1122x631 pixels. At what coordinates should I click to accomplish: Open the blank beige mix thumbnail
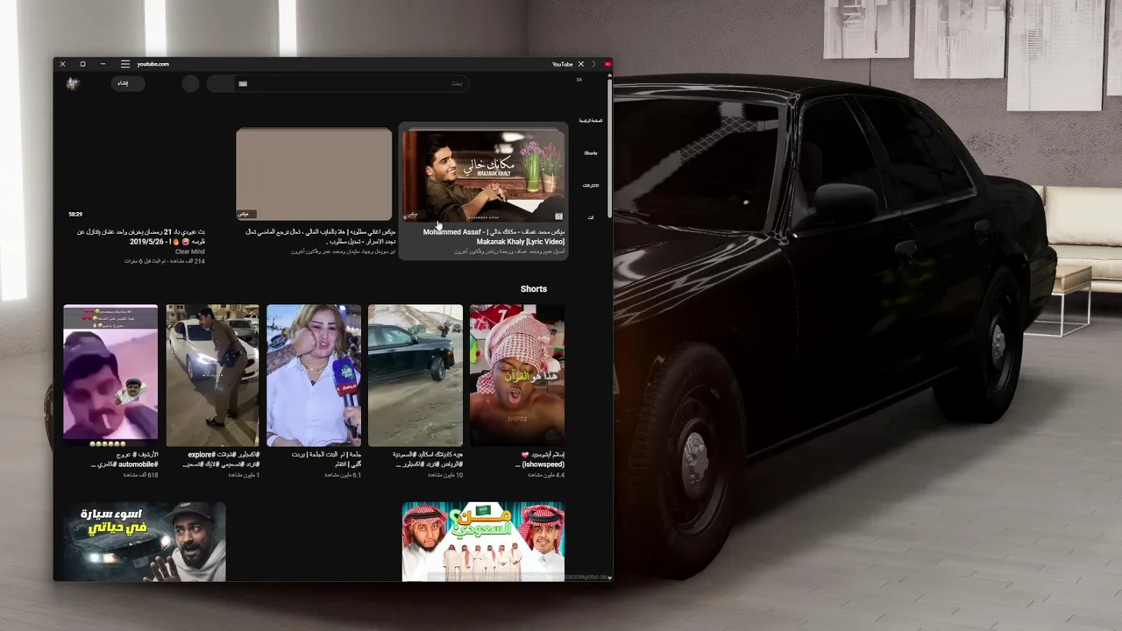pos(314,174)
